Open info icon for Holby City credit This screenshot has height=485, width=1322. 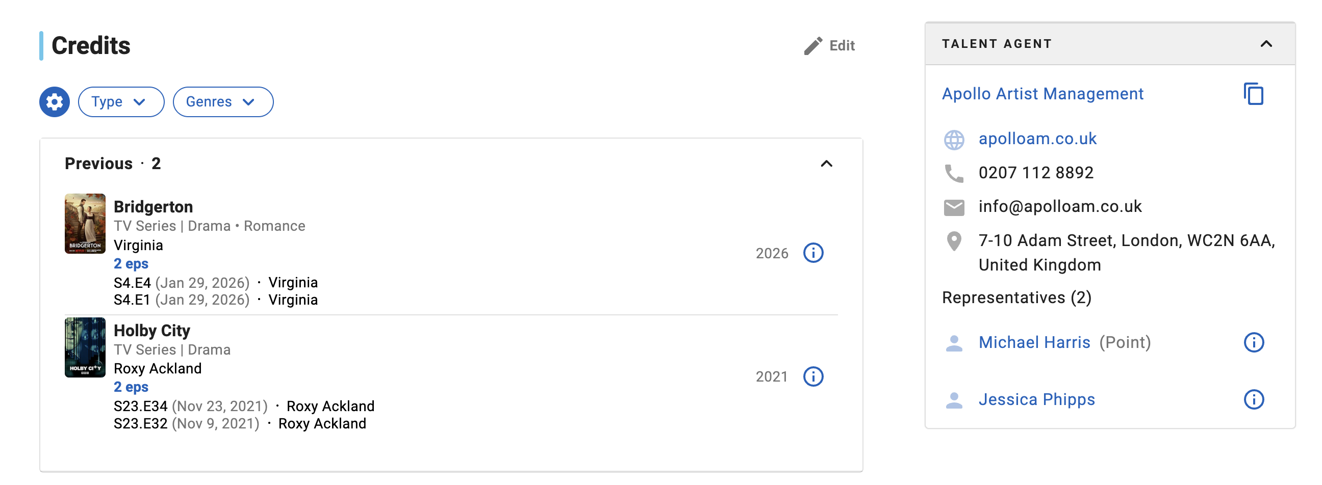pyautogui.click(x=813, y=376)
